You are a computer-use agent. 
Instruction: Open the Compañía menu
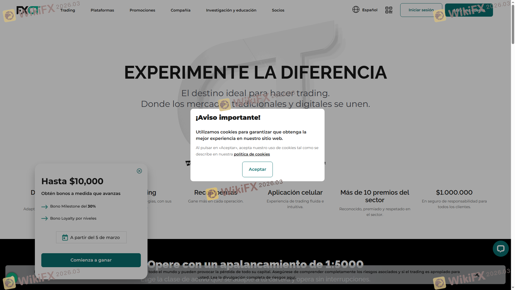point(180,10)
